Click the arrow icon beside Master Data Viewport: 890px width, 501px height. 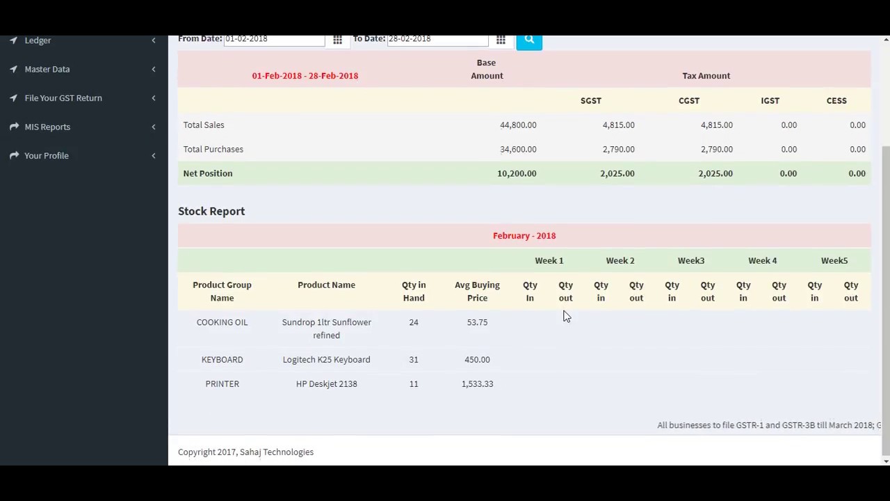[13, 69]
